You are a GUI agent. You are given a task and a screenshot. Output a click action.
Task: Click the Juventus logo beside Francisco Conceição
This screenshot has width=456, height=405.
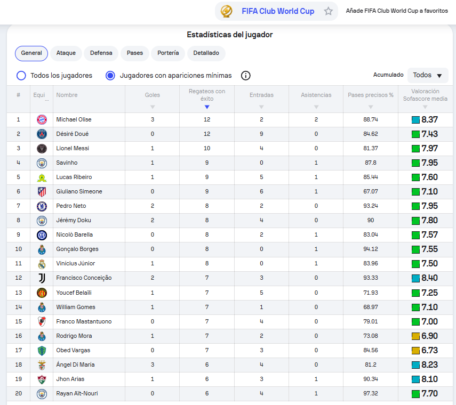[x=42, y=278]
